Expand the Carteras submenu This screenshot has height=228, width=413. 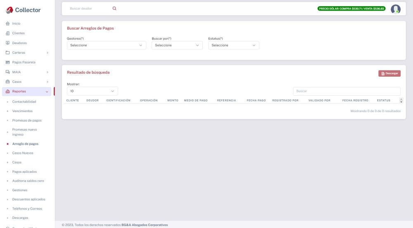[x=27, y=53]
